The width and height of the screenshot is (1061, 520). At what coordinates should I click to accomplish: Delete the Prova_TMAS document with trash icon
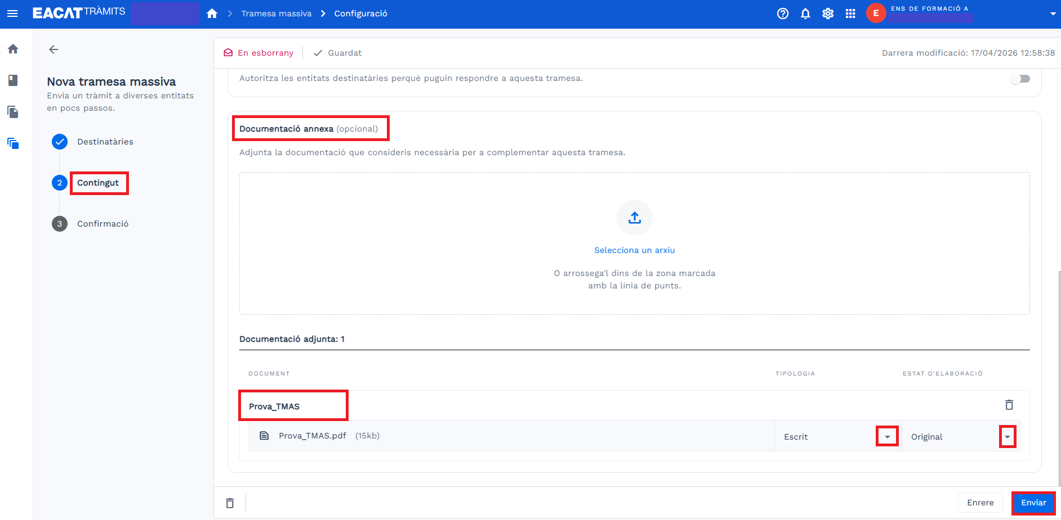click(x=1009, y=405)
